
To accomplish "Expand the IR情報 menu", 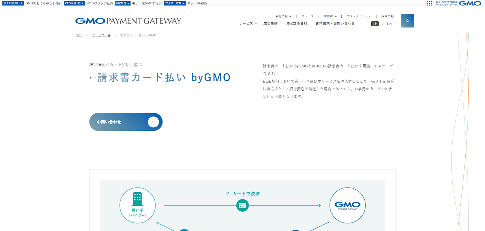I will 330,16.
